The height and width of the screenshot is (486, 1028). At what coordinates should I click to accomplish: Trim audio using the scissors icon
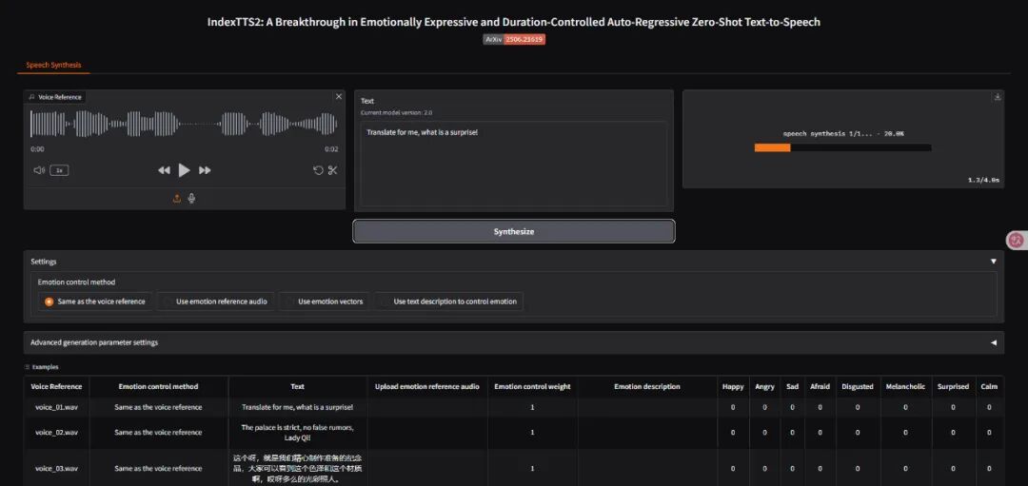[332, 170]
